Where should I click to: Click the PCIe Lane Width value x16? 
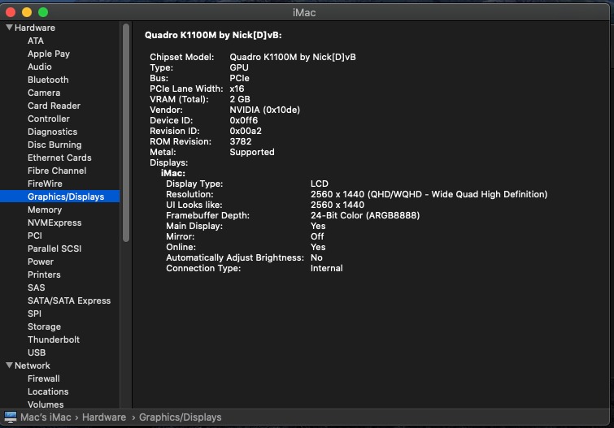[237, 89]
